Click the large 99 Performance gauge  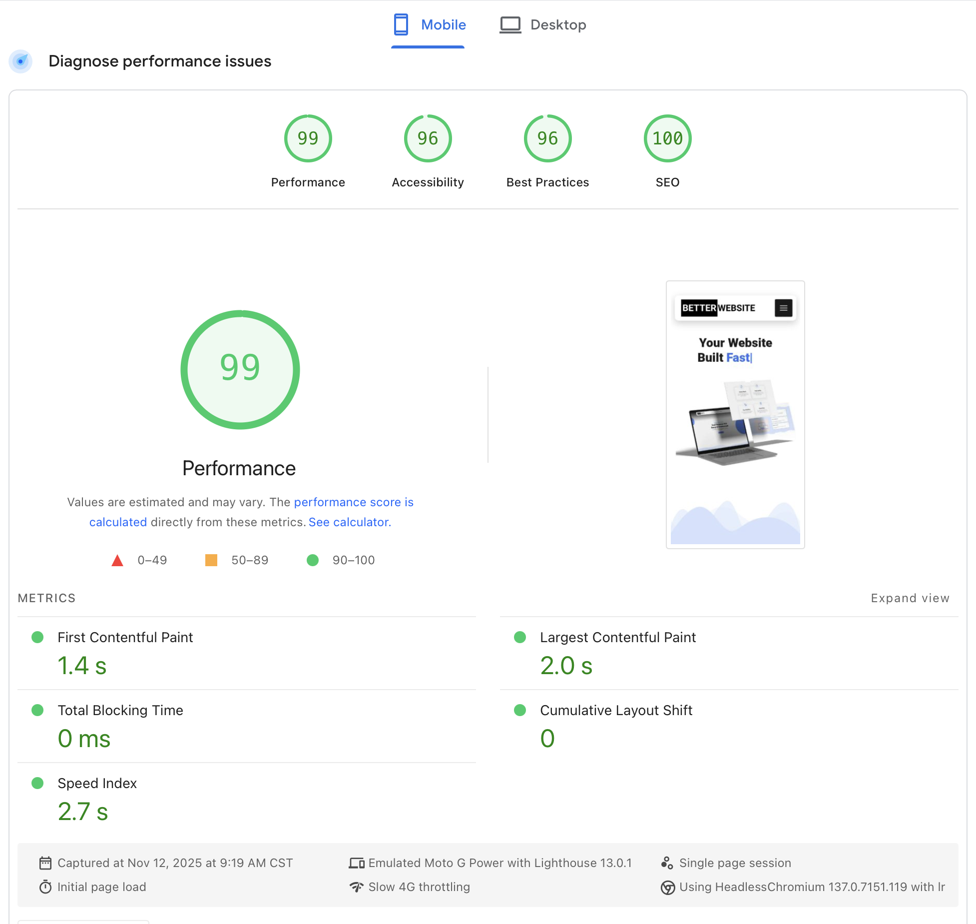(240, 370)
